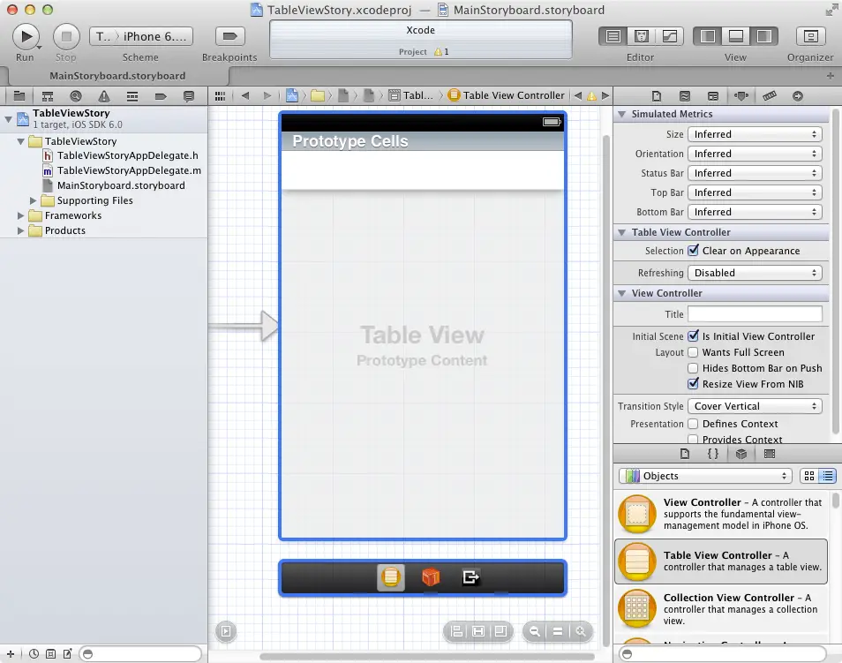Click the view controller Title field
This screenshot has width=842, height=663.
(x=755, y=313)
